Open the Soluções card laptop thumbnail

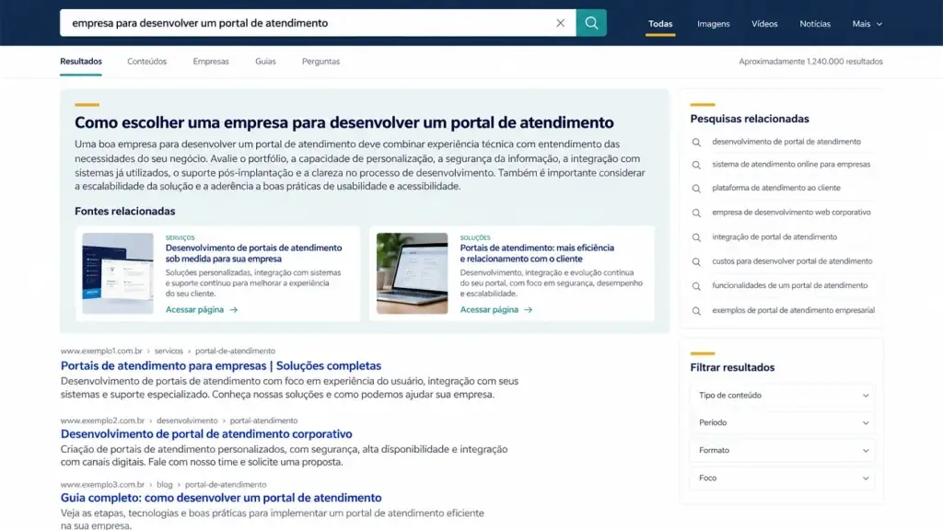[x=412, y=273]
